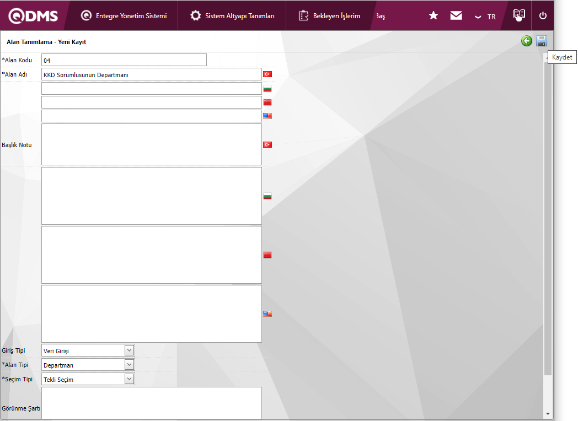Click the US flag beside Alan Adı field

click(267, 116)
